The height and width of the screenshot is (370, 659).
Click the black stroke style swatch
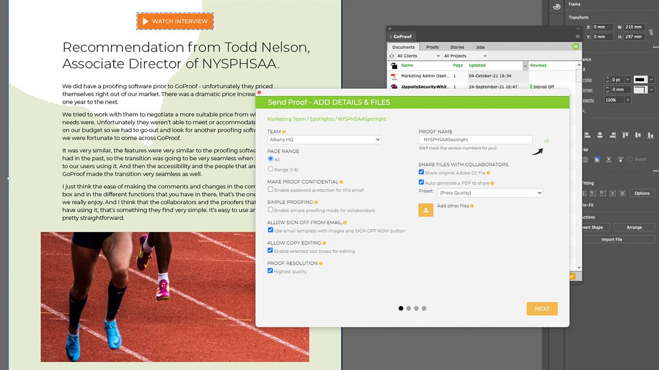tap(640, 79)
